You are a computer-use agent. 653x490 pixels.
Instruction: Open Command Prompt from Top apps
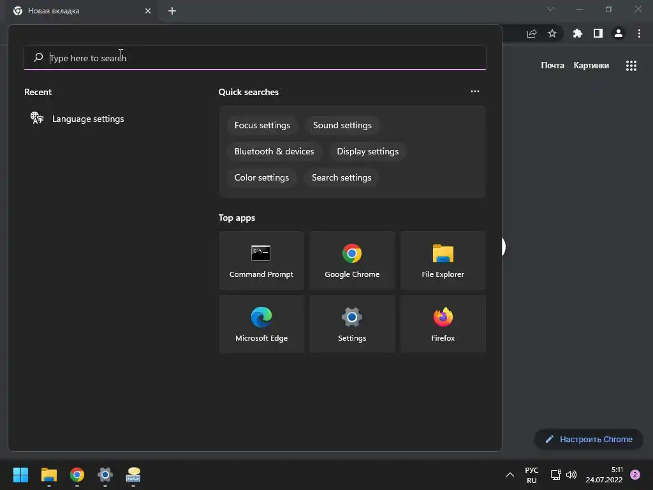click(261, 260)
